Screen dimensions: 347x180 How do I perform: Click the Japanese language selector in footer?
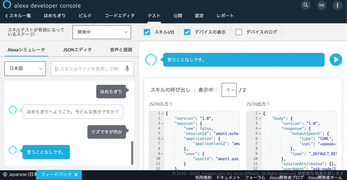pos(19,175)
